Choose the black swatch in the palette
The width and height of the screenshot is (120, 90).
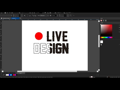17,75
